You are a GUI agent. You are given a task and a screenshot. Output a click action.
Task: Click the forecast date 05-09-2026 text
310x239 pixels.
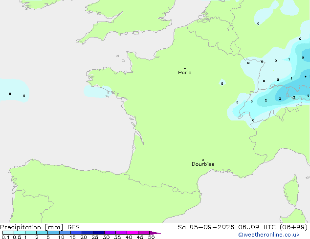click(212, 227)
